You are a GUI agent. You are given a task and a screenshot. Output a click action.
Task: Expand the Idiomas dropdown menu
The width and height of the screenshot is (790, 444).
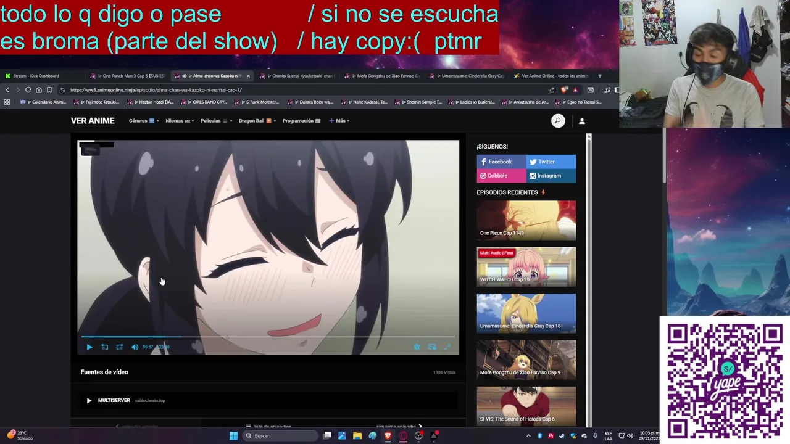(179, 121)
